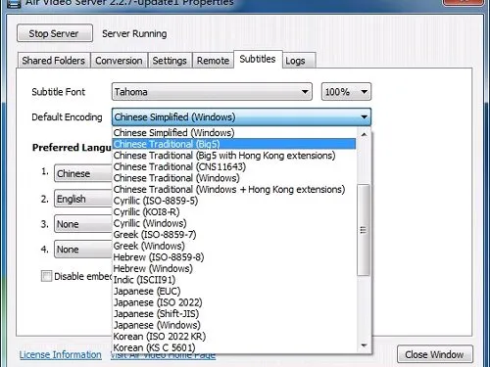The height and width of the screenshot is (367, 490).
Task: Select Chinese Traditional (Big5) encoding
Action: pyautogui.click(x=234, y=144)
